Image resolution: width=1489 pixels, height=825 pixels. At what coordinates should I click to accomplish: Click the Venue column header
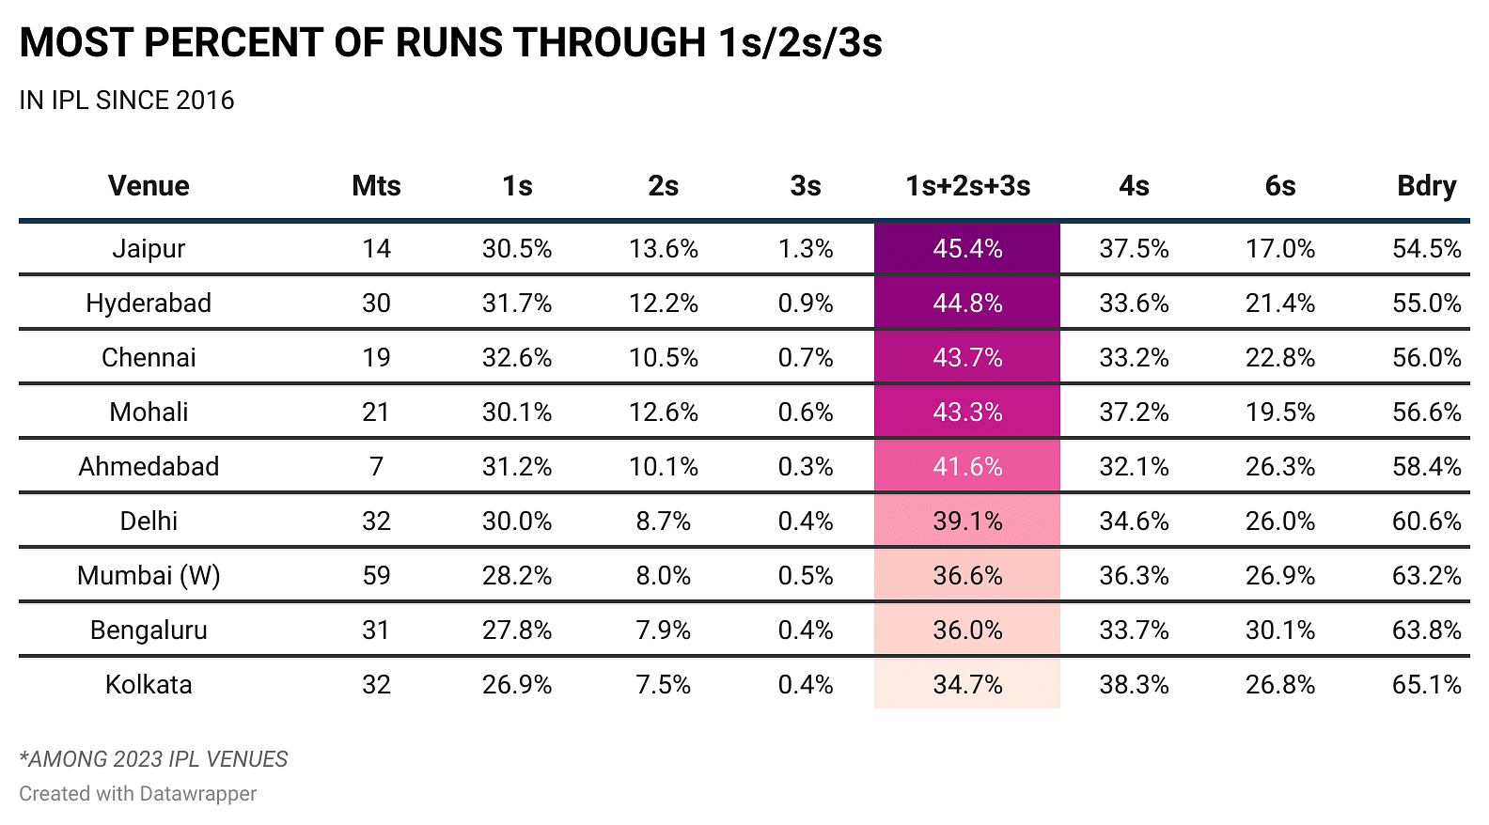(149, 186)
